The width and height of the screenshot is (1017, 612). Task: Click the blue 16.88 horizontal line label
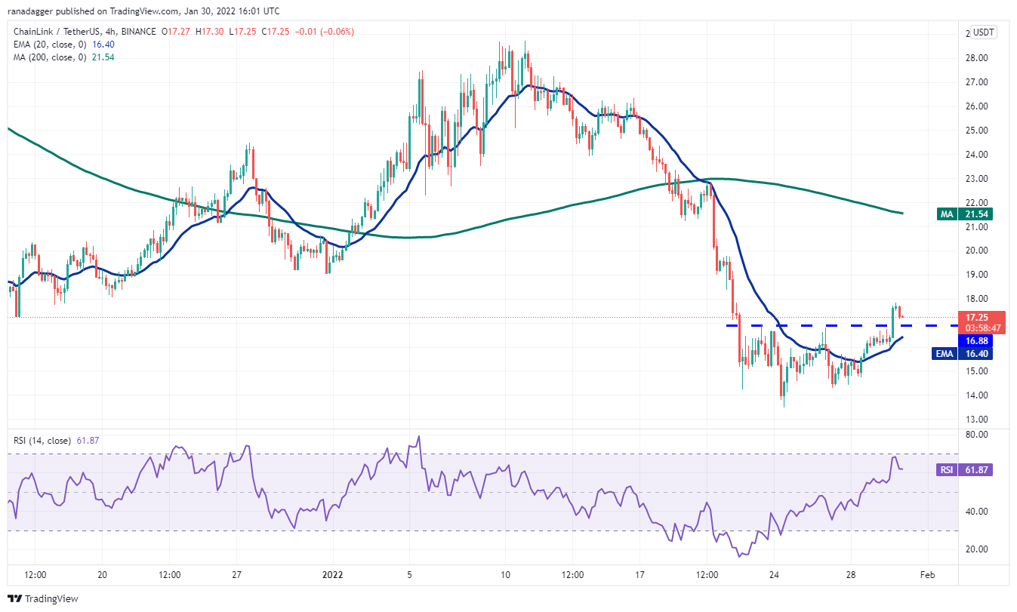975,340
